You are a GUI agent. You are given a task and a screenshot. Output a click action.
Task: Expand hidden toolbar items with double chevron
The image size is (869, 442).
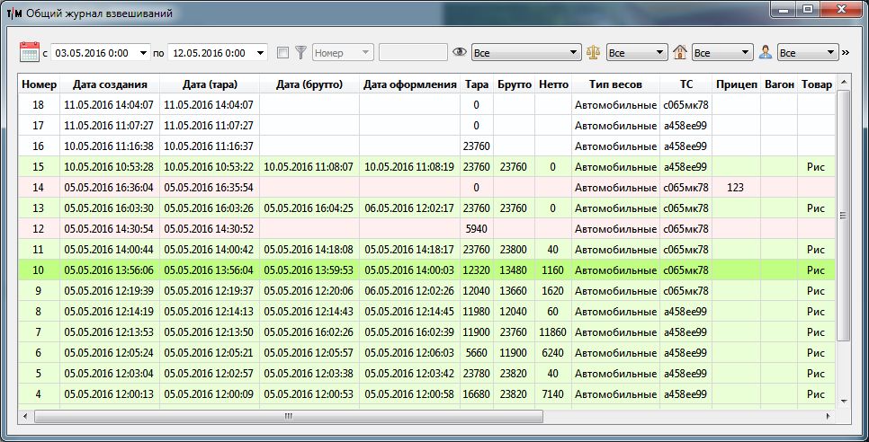(846, 52)
